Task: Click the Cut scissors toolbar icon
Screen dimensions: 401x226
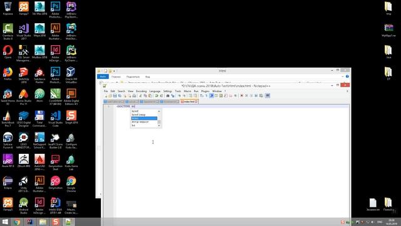Action: [x=140, y=95]
